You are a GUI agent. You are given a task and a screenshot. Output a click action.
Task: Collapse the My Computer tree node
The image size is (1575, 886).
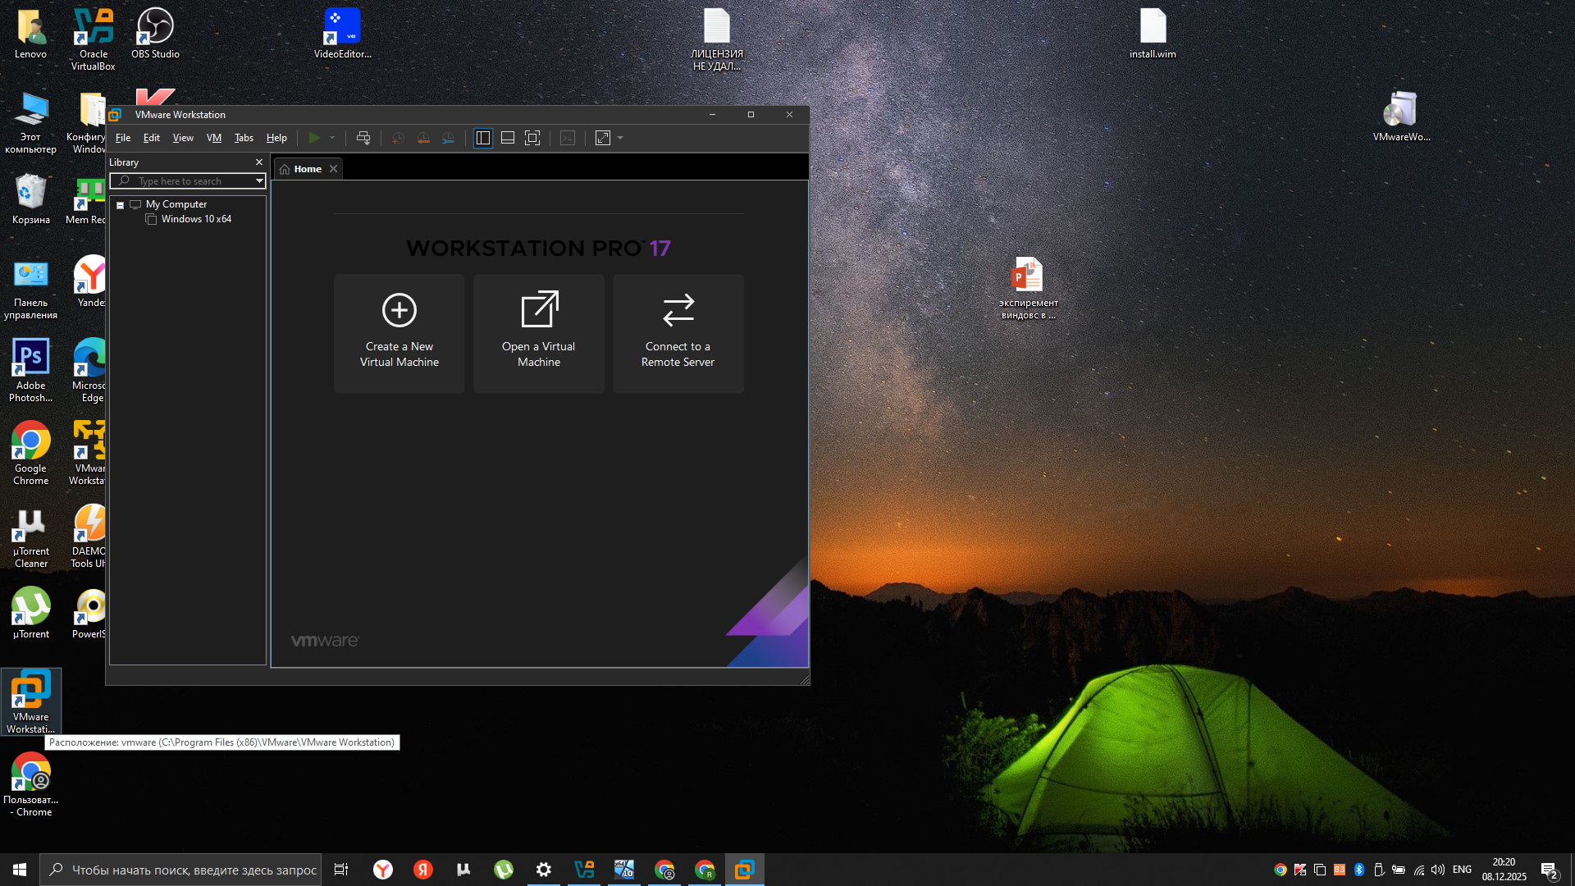[x=121, y=205]
